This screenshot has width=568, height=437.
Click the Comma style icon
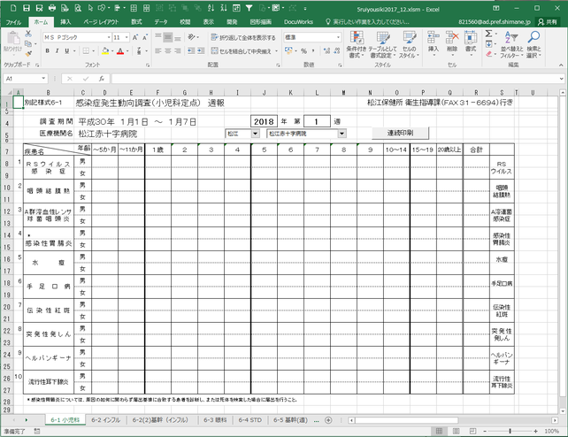click(x=313, y=51)
